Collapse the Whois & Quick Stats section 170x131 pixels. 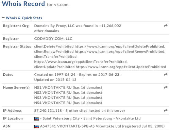(3, 18)
